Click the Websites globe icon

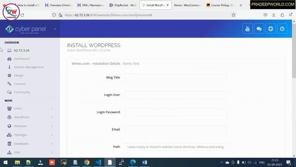(9, 126)
